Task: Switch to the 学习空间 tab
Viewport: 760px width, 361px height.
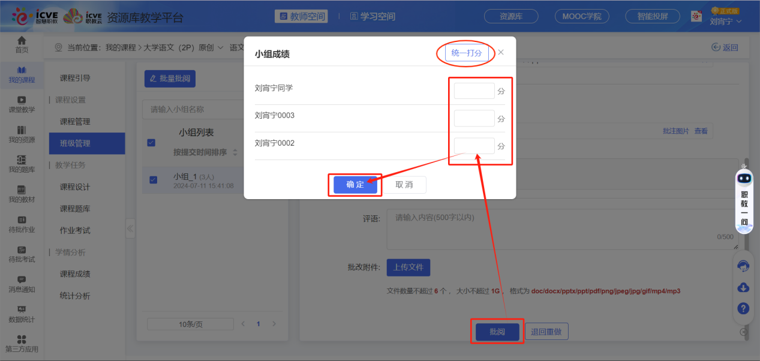Action: (373, 16)
